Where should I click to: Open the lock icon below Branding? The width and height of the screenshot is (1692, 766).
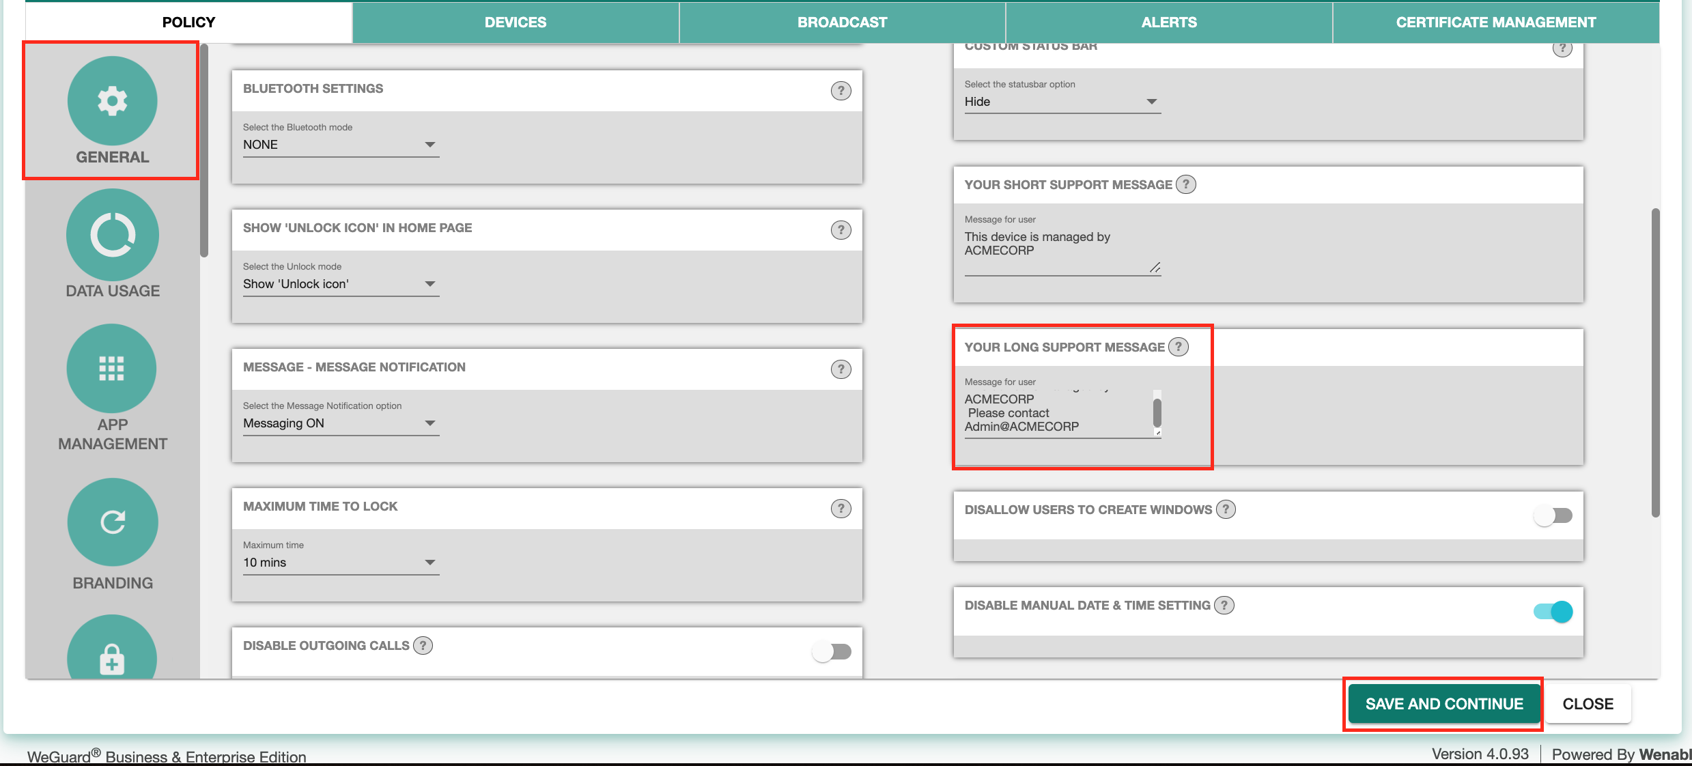(112, 647)
